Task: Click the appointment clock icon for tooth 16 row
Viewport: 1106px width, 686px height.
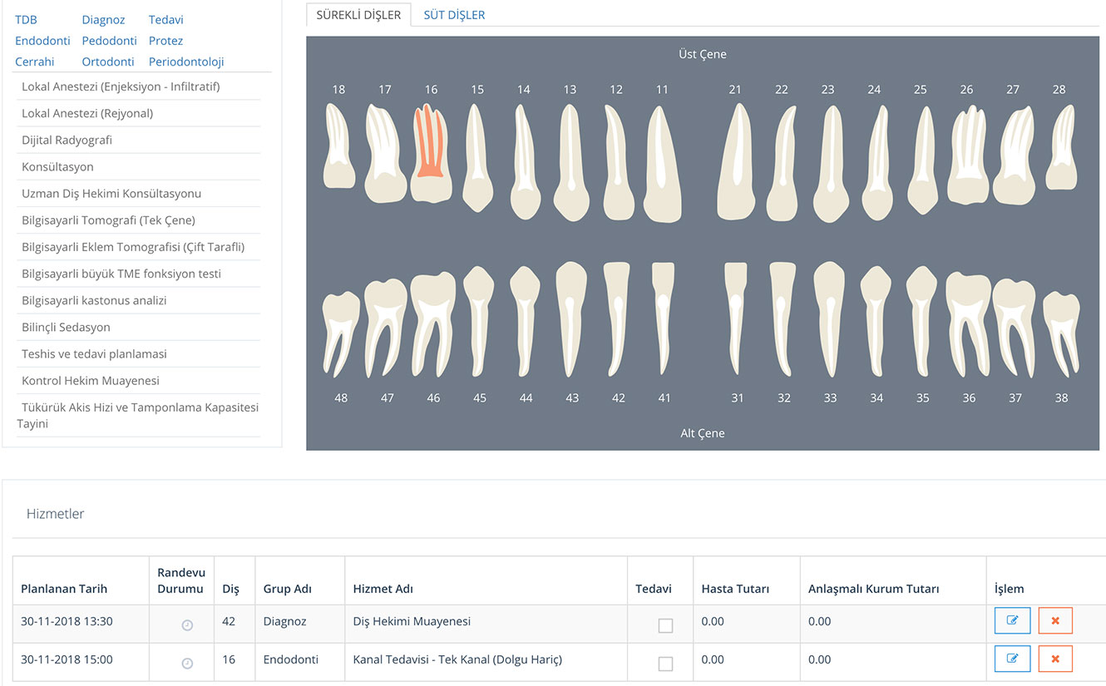Action: (x=187, y=664)
